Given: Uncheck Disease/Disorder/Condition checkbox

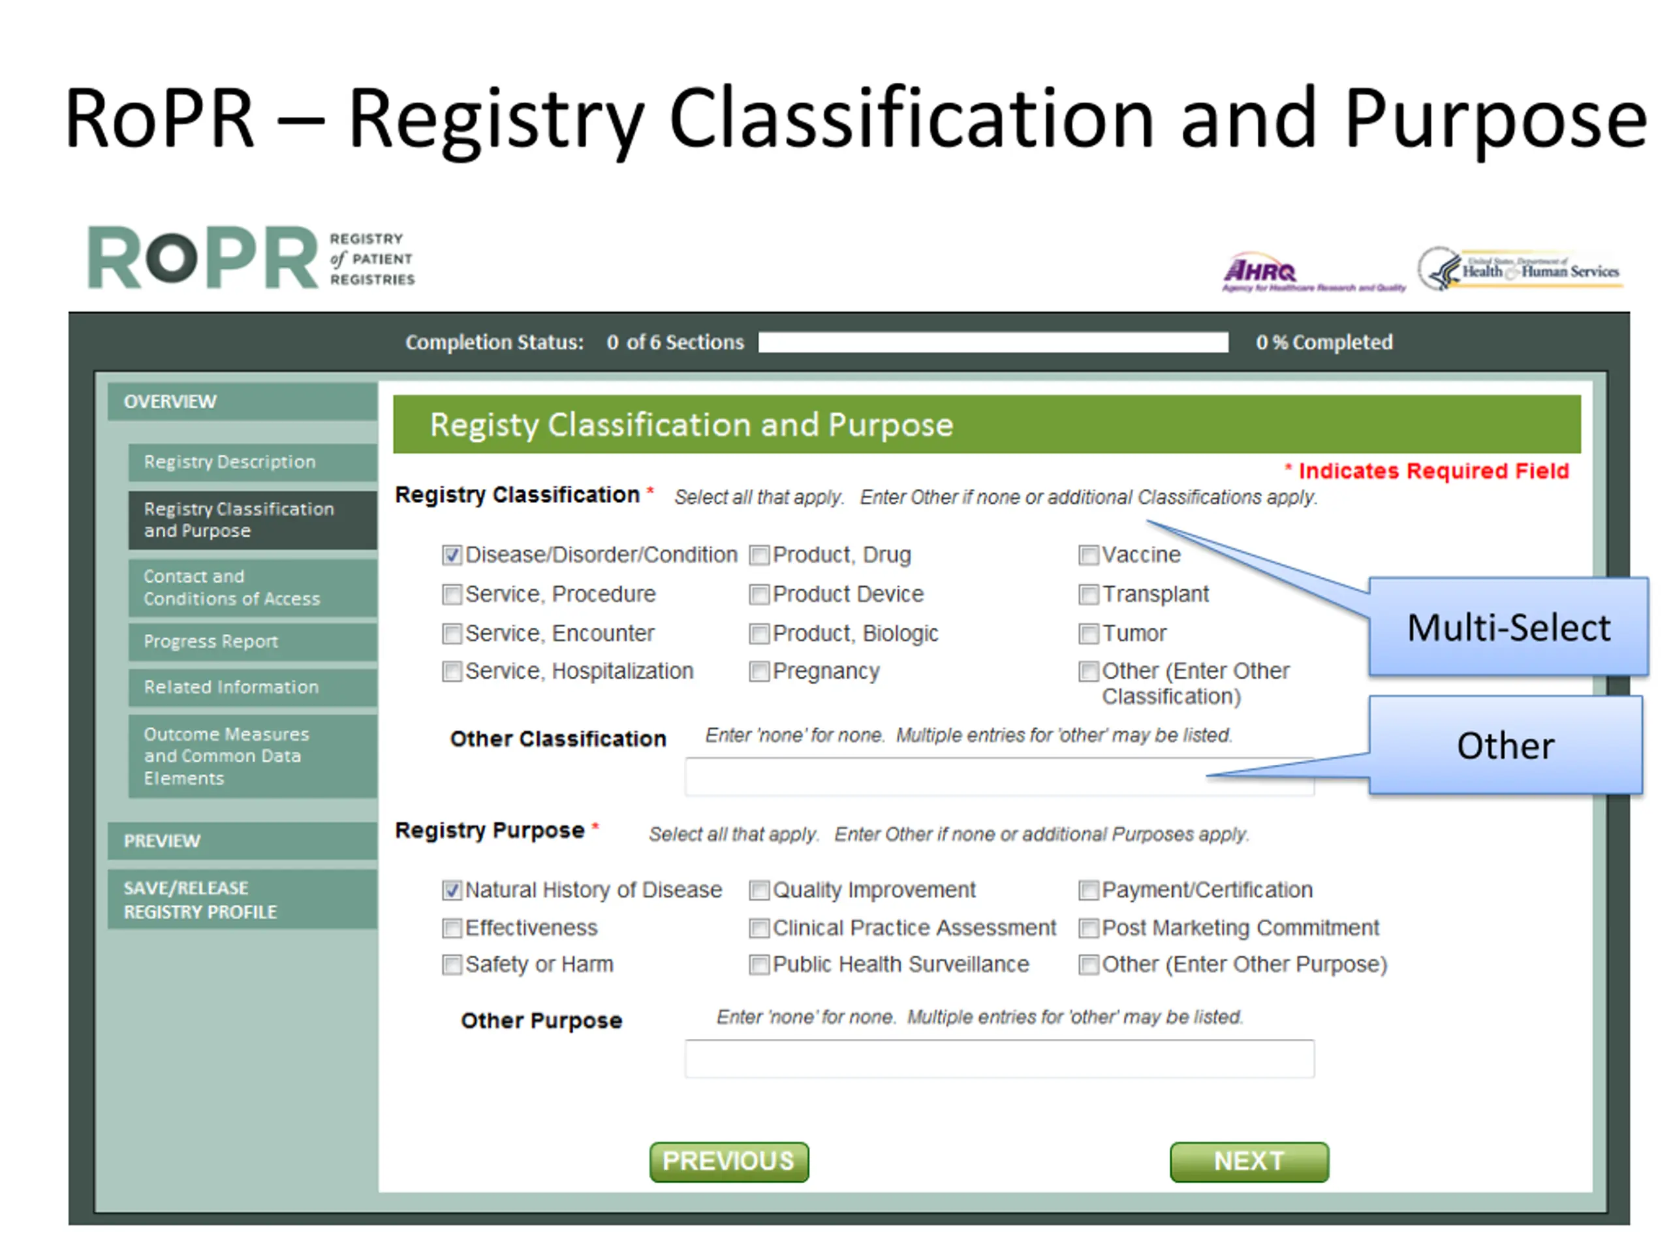Looking at the screenshot, I should pos(452,556).
